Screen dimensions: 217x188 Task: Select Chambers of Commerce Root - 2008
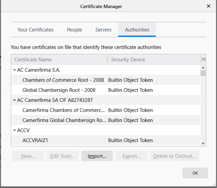tap(63, 80)
